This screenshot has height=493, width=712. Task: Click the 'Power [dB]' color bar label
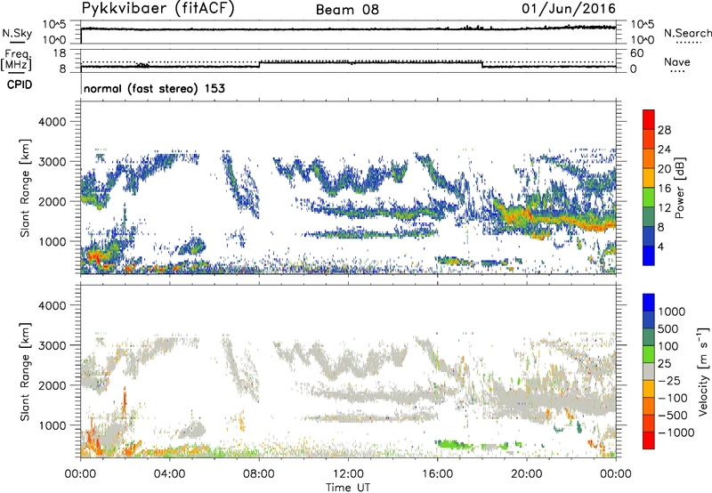[x=680, y=188]
